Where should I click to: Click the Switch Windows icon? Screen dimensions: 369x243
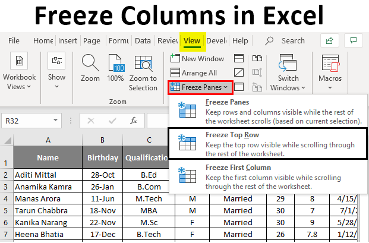(288, 63)
